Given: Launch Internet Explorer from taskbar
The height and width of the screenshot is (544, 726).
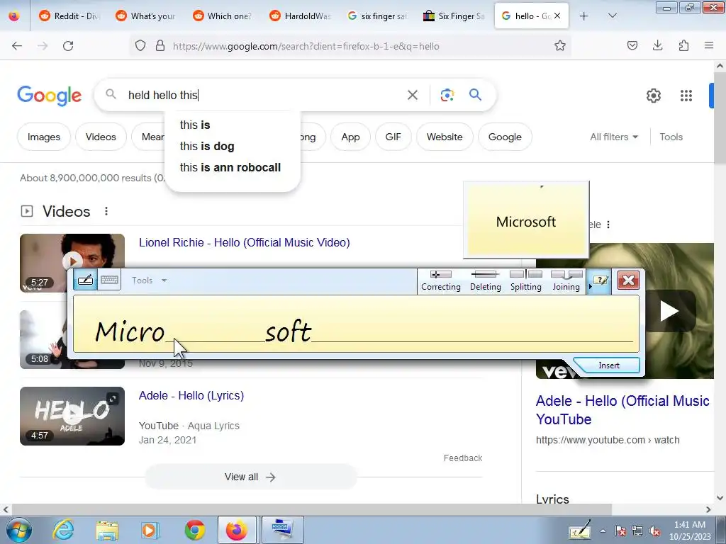Looking at the screenshot, I should pos(63,530).
